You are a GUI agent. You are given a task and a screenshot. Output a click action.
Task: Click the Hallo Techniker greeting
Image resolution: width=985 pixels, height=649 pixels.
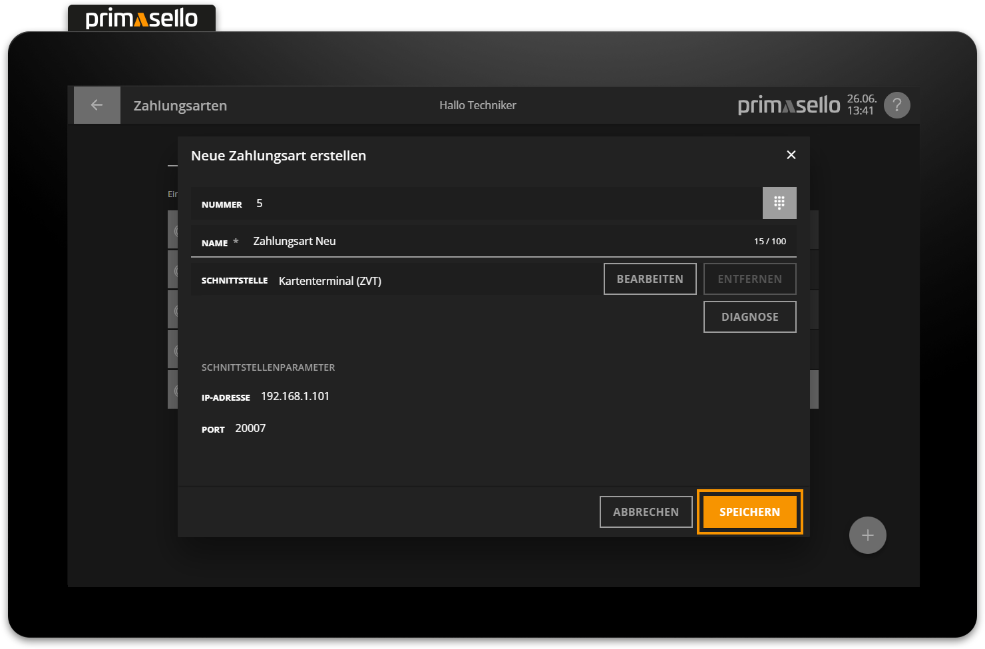tap(477, 105)
